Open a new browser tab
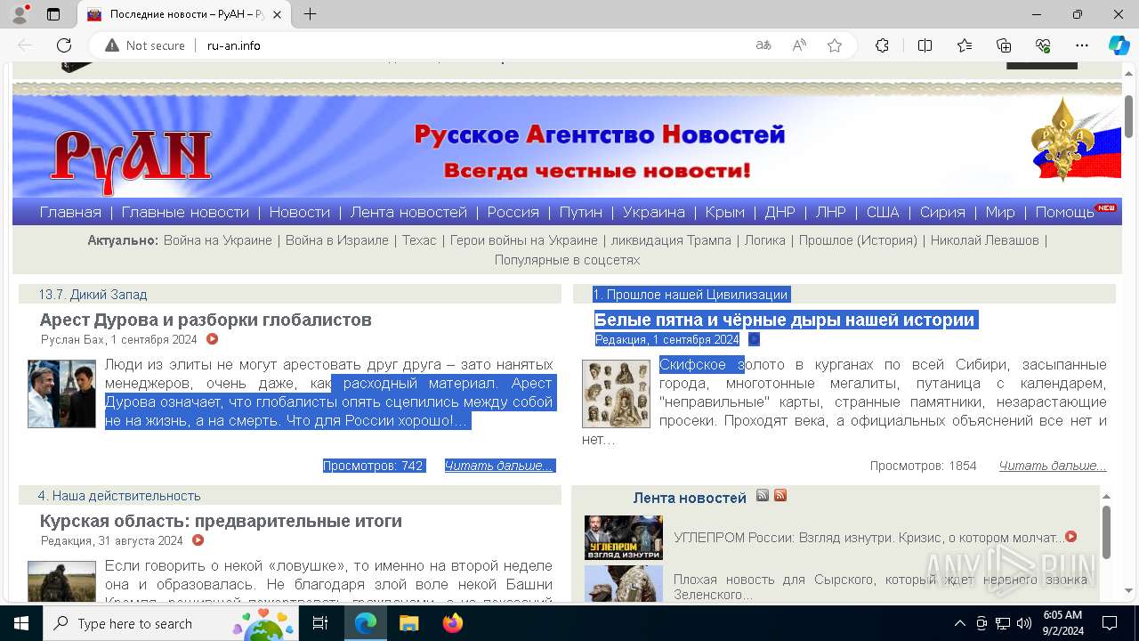This screenshot has width=1139, height=641. pos(310,14)
